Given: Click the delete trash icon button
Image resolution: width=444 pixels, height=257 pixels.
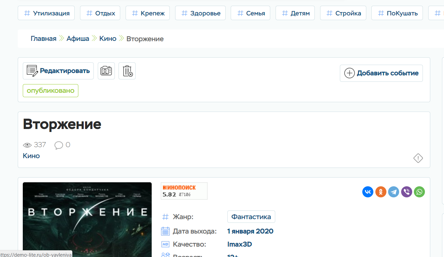Looking at the screenshot, I should 127,71.
